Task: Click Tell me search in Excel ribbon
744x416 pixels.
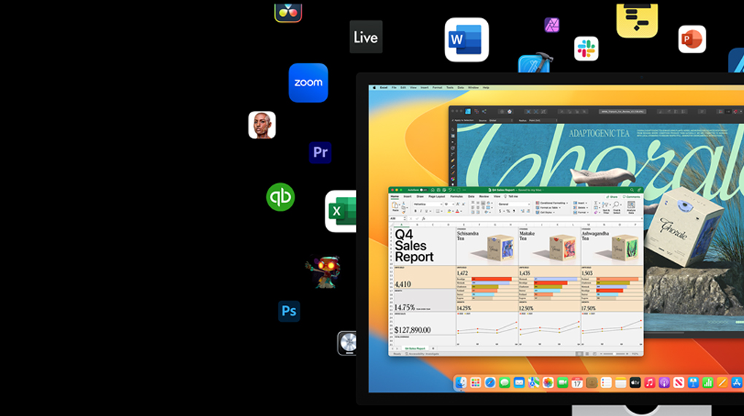Action: tap(511, 196)
